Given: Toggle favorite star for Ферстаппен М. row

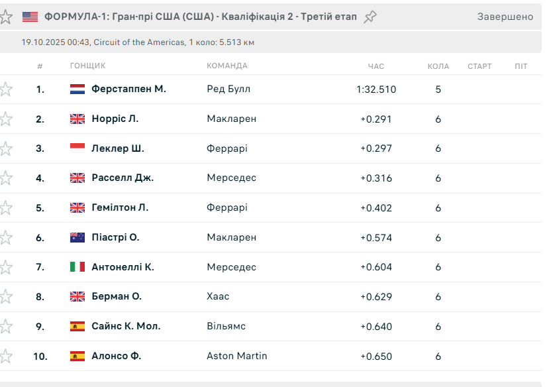Looking at the screenshot, I should click(x=5, y=89).
